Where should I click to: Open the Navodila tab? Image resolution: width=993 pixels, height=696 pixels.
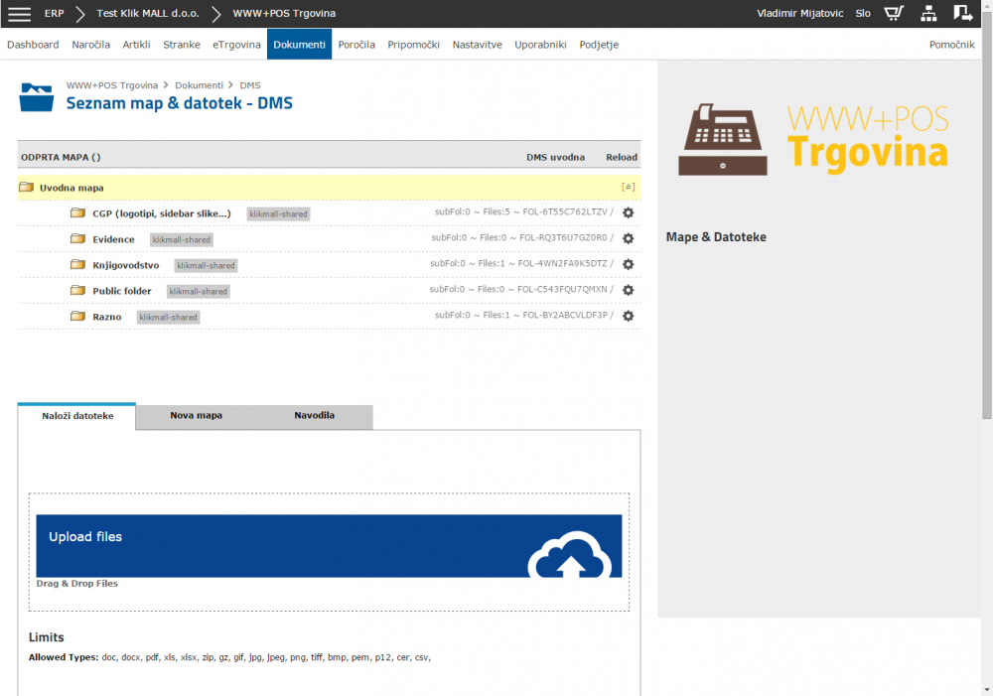coord(314,416)
